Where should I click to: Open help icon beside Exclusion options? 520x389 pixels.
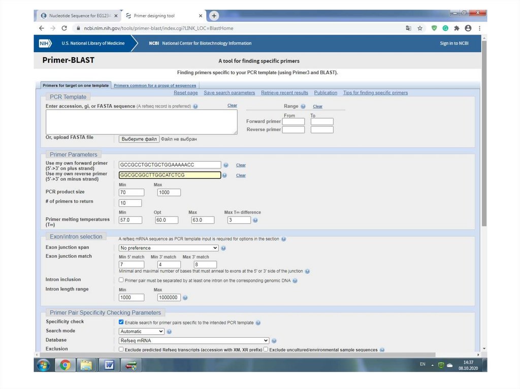[382, 350]
